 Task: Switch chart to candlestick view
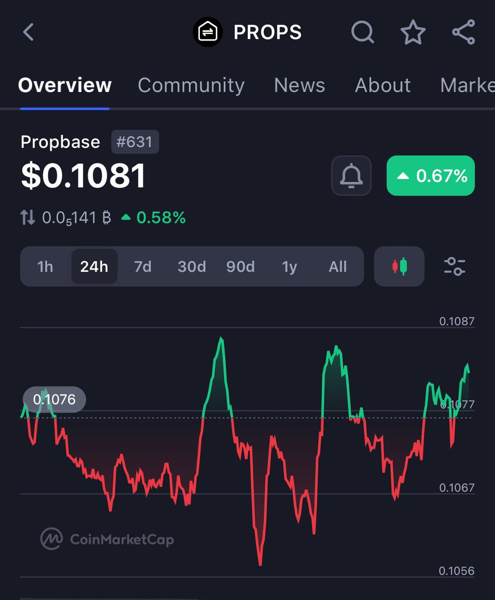click(399, 266)
